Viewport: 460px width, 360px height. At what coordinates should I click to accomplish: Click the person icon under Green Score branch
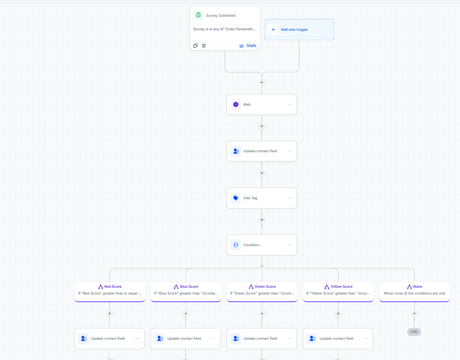pyautogui.click(x=236, y=339)
